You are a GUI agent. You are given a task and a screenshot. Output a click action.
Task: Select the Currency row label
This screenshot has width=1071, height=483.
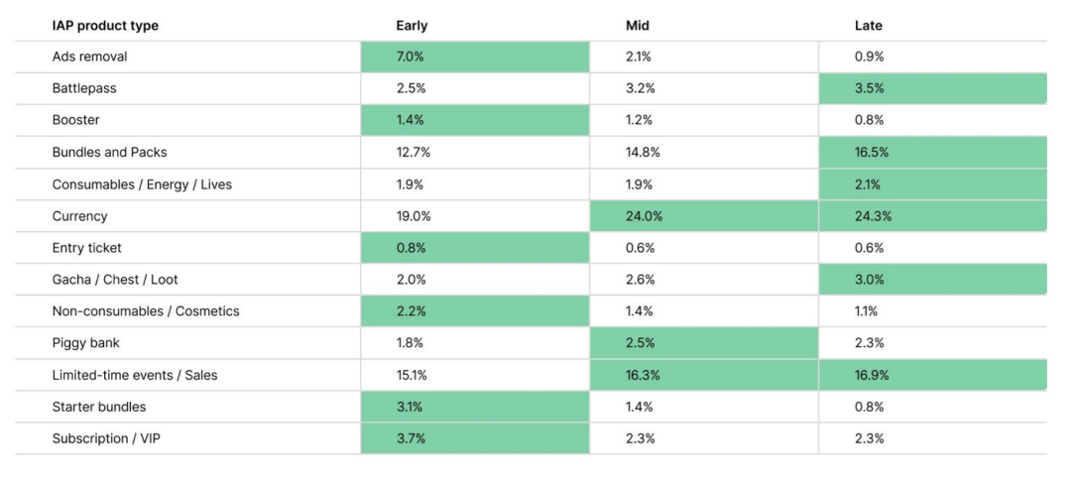pos(79,216)
